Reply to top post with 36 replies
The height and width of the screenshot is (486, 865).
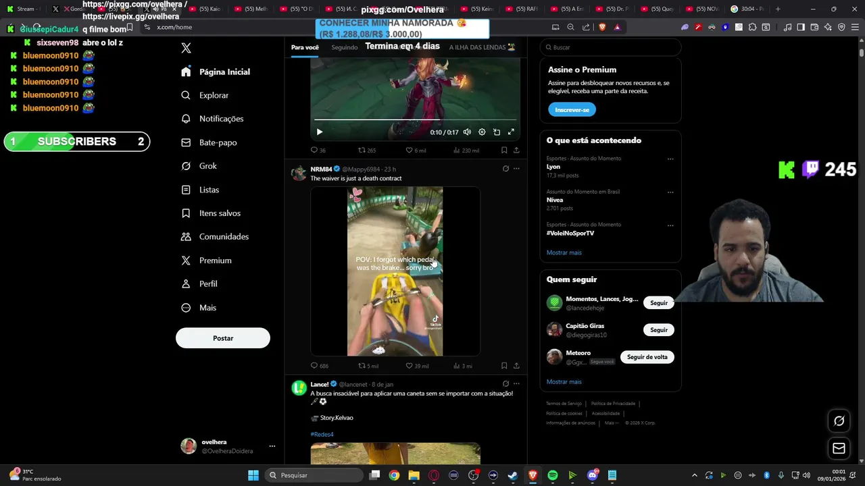click(x=318, y=151)
